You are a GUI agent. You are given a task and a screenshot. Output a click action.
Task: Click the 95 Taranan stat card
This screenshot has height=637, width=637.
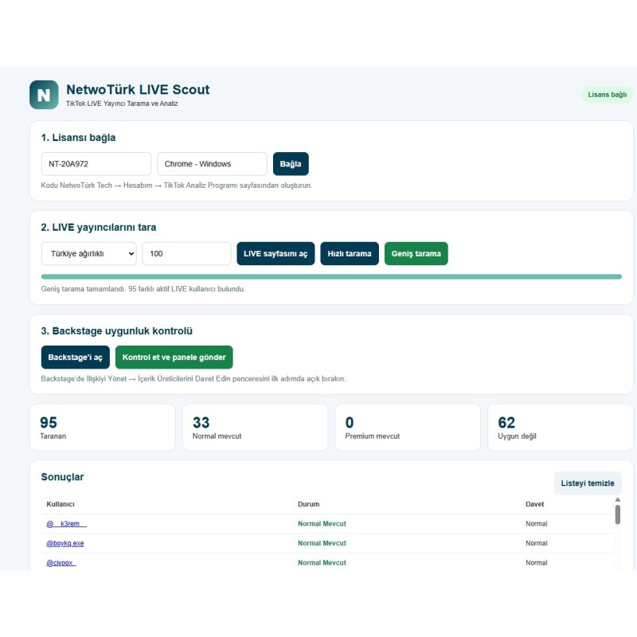103,427
